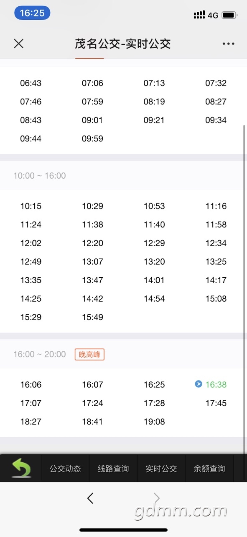Go back with the browser left chevron
247x537 pixels.
(x=90, y=498)
